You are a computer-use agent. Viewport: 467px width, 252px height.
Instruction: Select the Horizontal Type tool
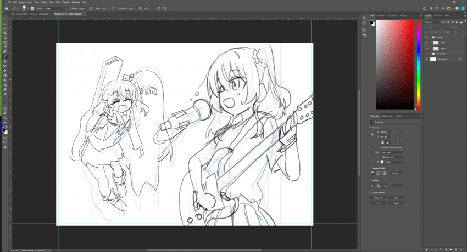tap(5, 99)
